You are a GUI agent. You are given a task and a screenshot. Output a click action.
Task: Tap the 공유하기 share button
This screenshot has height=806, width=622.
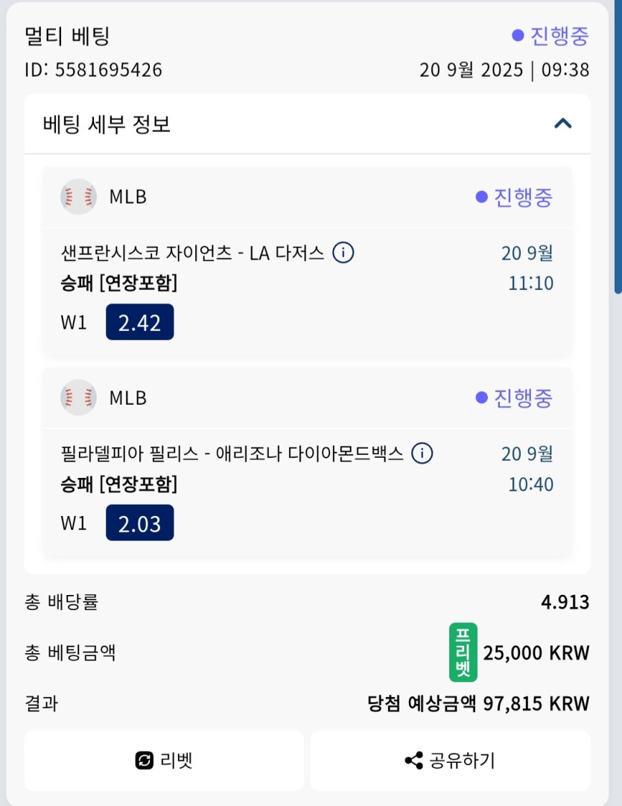tap(450, 761)
